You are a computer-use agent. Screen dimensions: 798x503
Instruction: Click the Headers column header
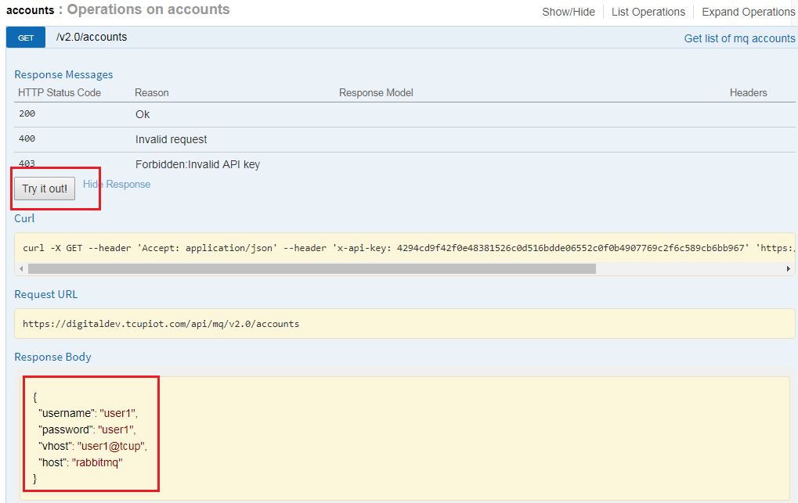748,92
